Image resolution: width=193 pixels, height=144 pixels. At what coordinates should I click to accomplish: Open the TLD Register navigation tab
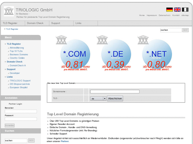tap(13, 23)
